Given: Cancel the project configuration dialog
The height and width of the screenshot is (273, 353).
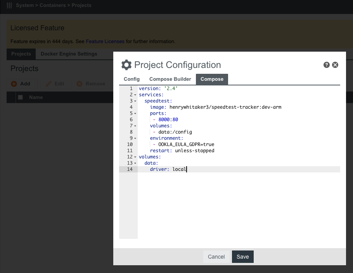Looking at the screenshot, I should [x=216, y=257].
